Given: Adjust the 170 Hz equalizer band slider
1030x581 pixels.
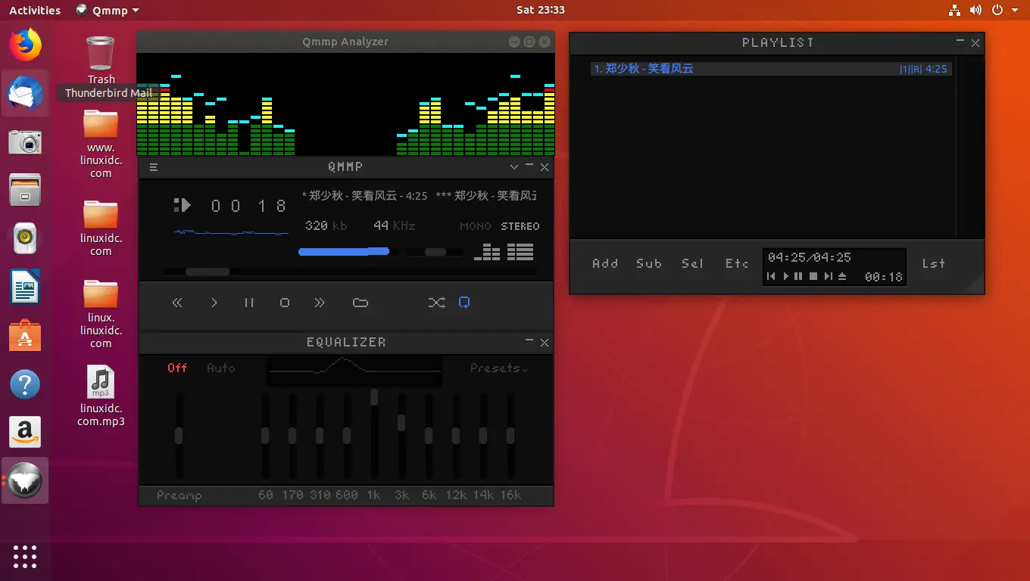Looking at the screenshot, I should (x=292, y=436).
